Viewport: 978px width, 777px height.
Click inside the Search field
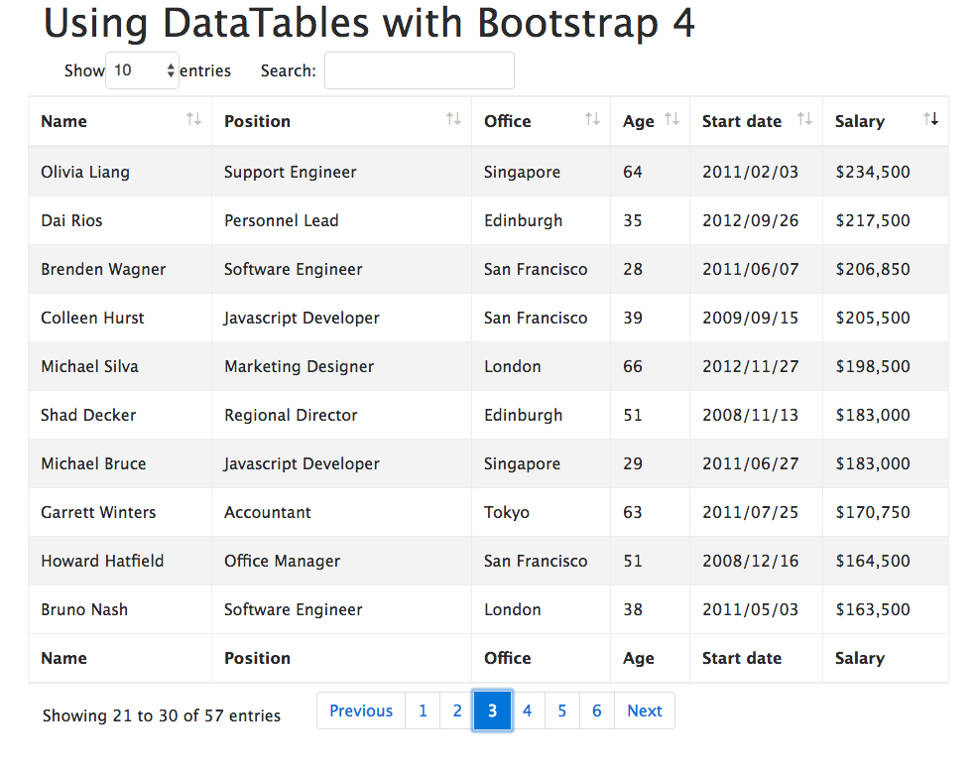pos(419,70)
